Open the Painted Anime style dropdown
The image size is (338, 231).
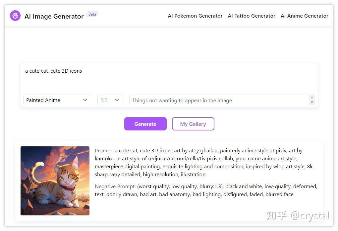pos(58,100)
